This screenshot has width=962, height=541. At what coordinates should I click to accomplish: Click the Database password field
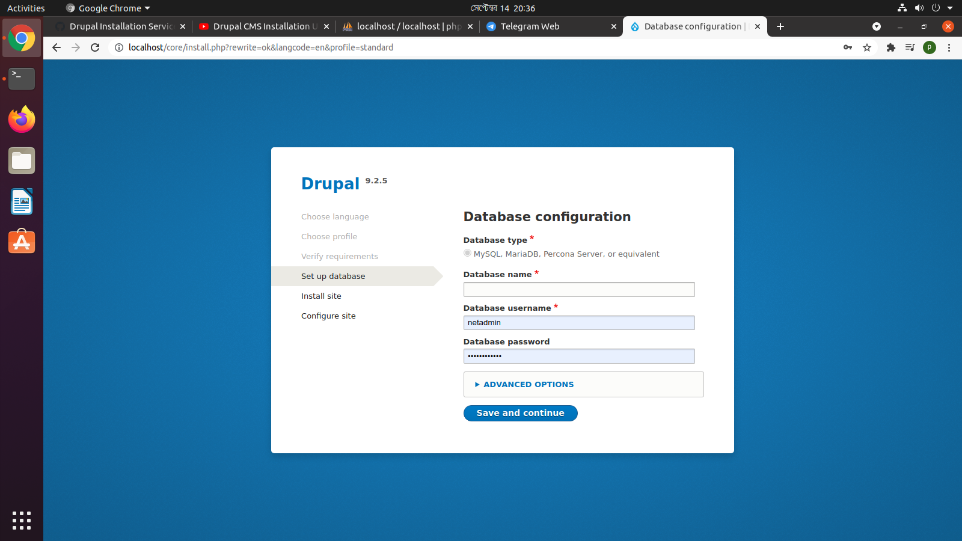click(x=579, y=356)
